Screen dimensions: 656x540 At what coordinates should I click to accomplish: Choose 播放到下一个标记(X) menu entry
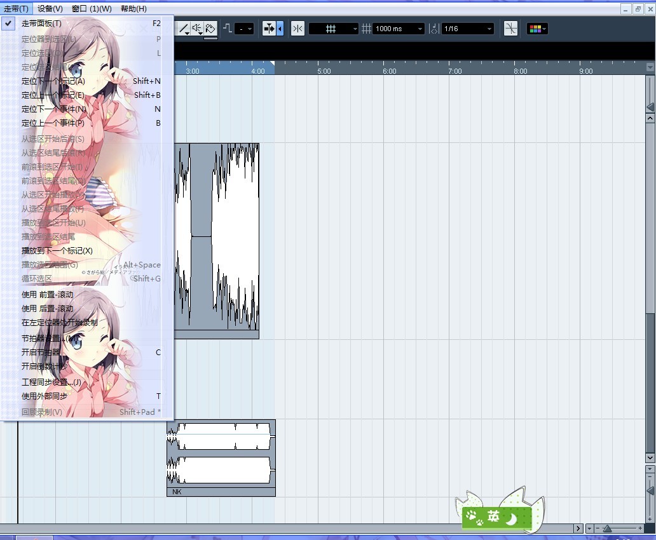(87, 250)
